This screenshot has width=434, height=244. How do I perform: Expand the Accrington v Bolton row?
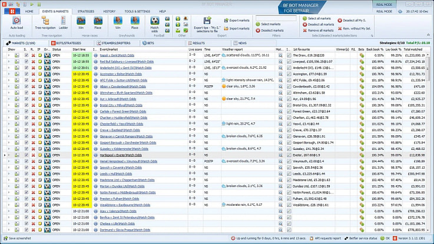coord(9,74)
